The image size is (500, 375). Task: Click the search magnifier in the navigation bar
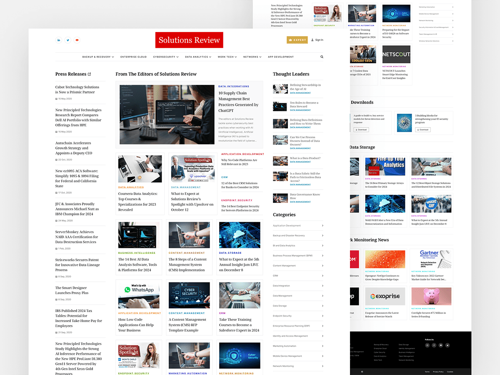[x=322, y=57]
